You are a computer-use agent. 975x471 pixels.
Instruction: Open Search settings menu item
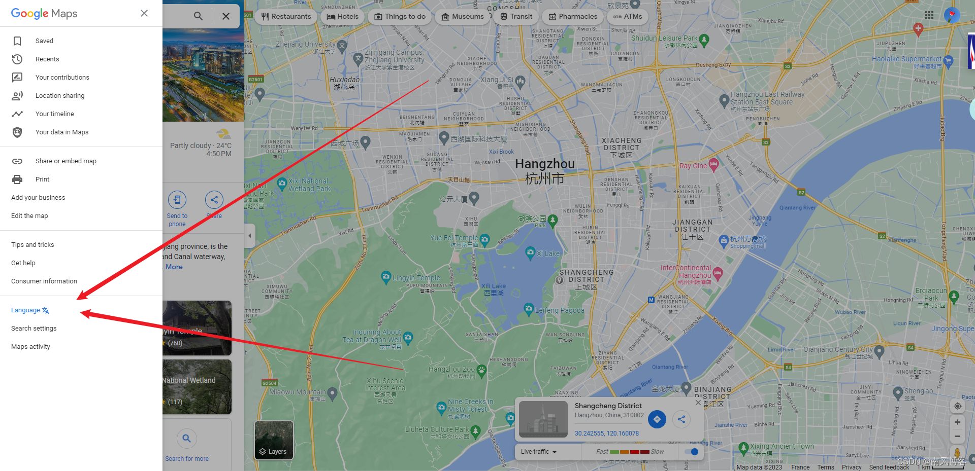[34, 329]
